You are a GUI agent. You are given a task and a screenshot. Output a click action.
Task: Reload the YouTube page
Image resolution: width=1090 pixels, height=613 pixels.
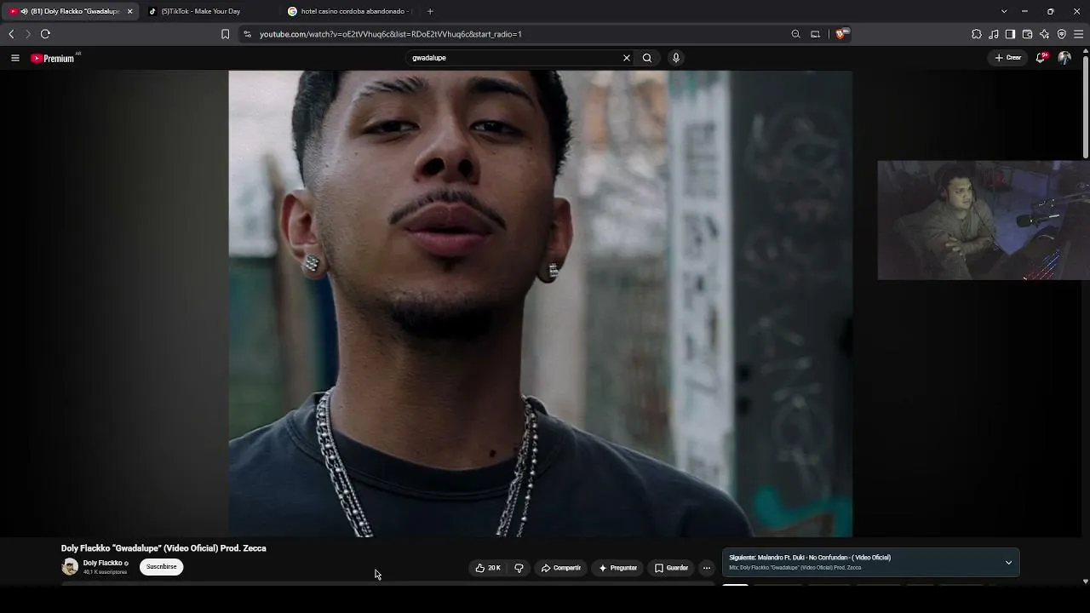click(x=45, y=34)
